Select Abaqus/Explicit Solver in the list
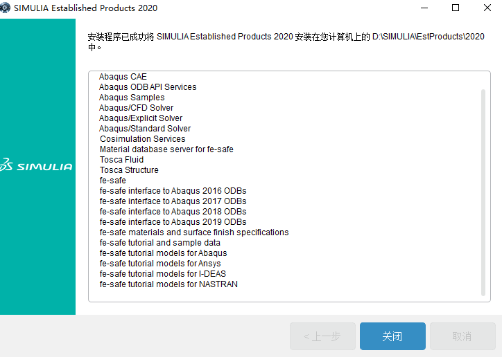 [x=141, y=118]
